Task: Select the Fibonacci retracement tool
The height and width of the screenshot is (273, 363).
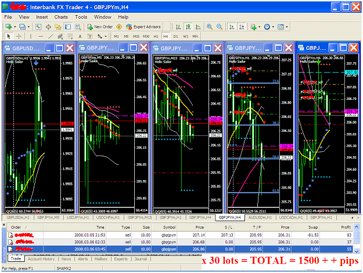Action: (70, 37)
